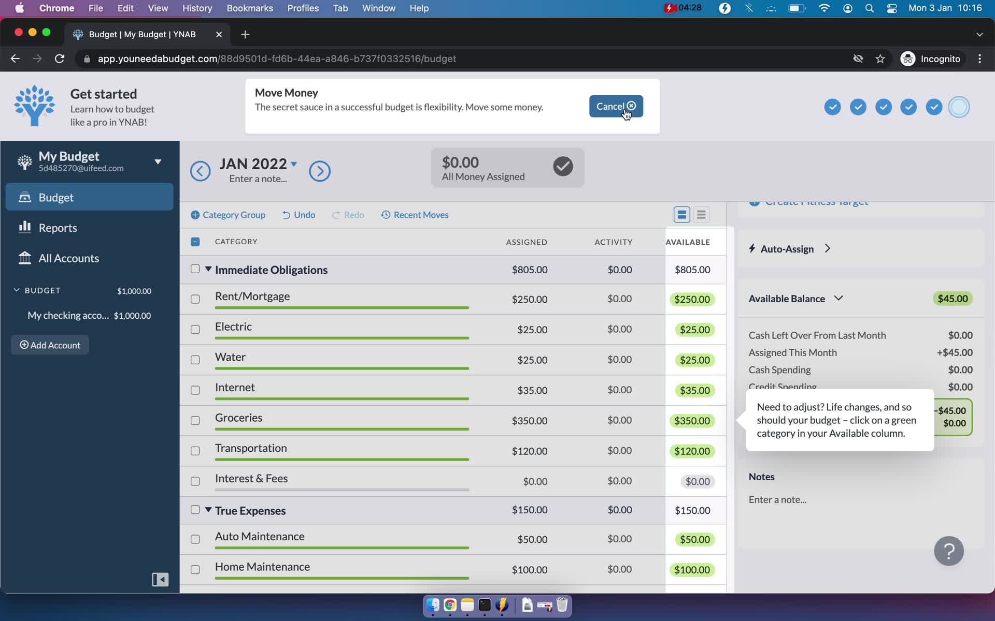
Task: Expand the Available Balance dropdown
Action: point(838,298)
